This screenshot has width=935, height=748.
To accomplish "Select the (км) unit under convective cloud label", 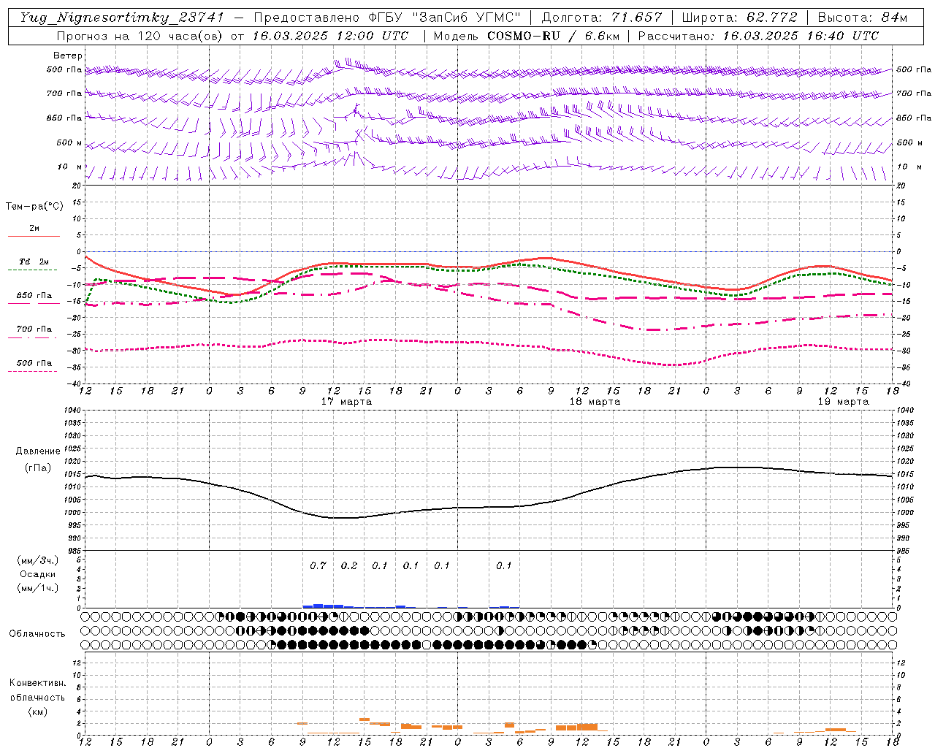I will click(x=37, y=711).
